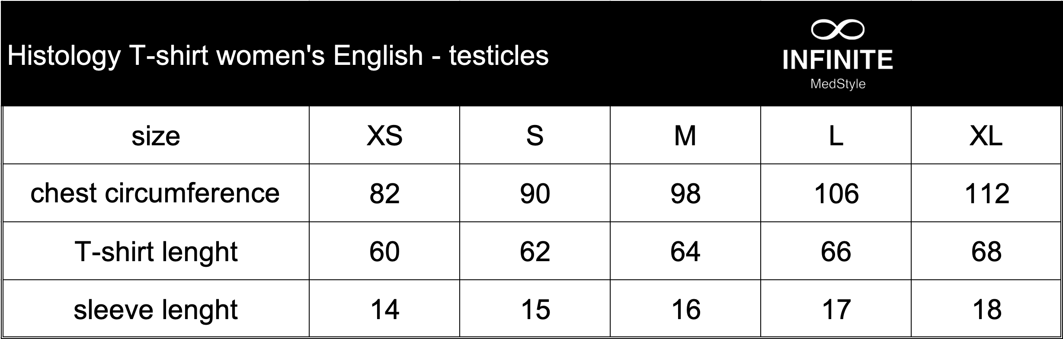Select the title text Histology T-shirt
This screenshot has width=1063, height=339.
pos(108,56)
